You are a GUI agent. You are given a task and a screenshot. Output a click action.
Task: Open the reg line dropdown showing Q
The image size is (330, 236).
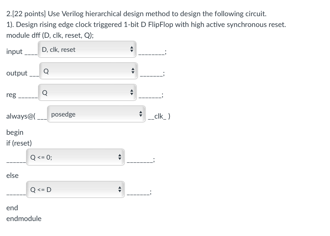(87, 93)
